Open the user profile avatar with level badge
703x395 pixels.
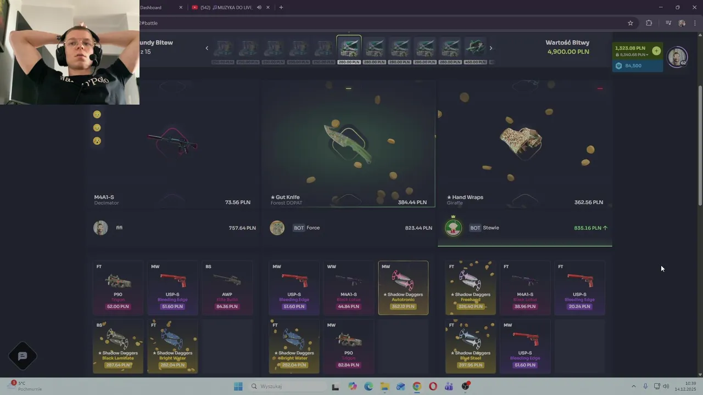pyautogui.click(x=677, y=58)
